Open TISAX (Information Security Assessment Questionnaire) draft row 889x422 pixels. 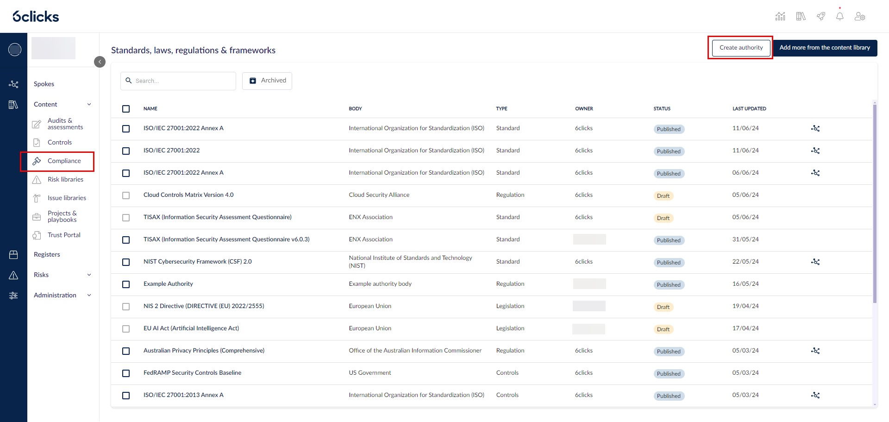(217, 217)
